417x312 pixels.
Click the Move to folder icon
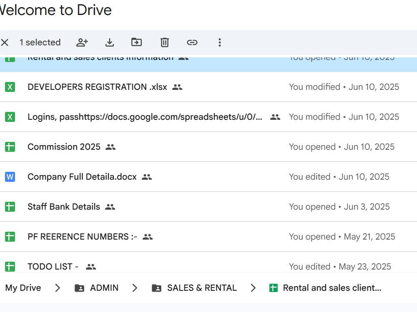(x=137, y=42)
